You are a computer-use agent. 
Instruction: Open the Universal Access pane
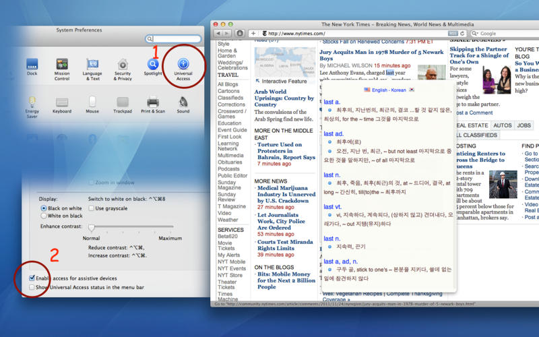[x=183, y=69]
